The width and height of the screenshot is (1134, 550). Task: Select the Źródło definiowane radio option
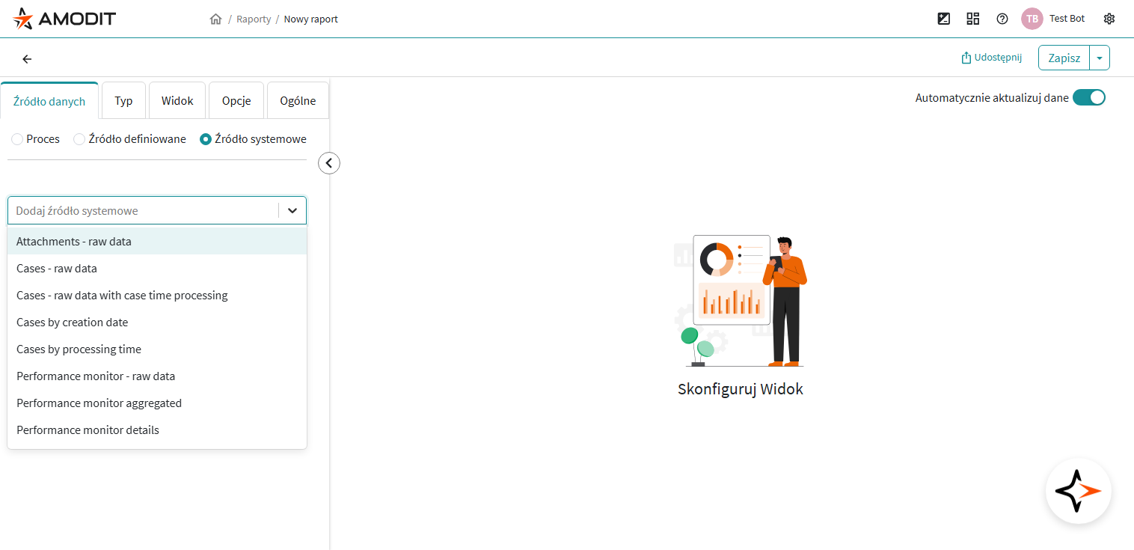click(79, 139)
